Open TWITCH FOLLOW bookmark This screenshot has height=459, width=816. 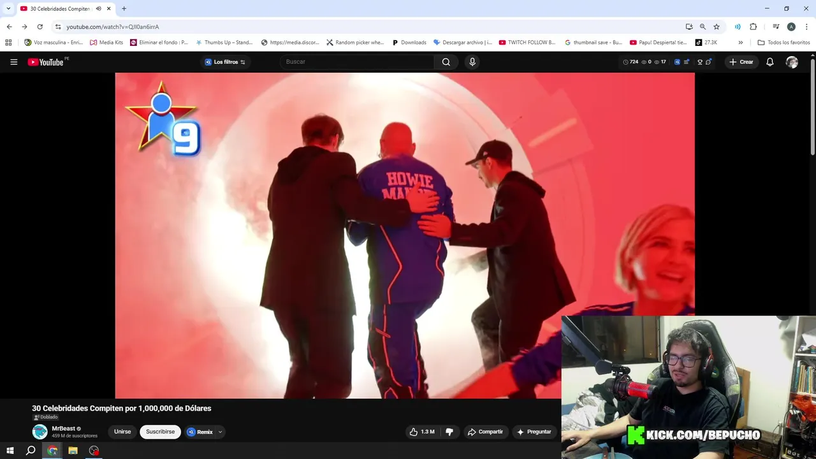point(527,43)
